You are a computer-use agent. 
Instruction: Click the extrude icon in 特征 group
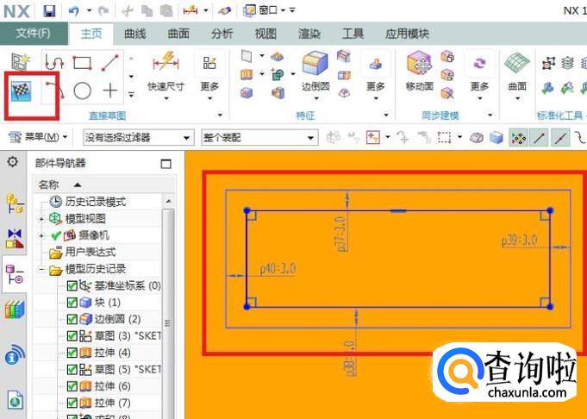coord(247,74)
